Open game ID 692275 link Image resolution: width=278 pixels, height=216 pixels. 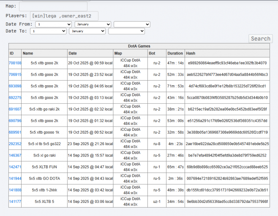click(x=15, y=98)
